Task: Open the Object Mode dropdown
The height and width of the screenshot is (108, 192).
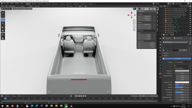Action: coord(6,9)
